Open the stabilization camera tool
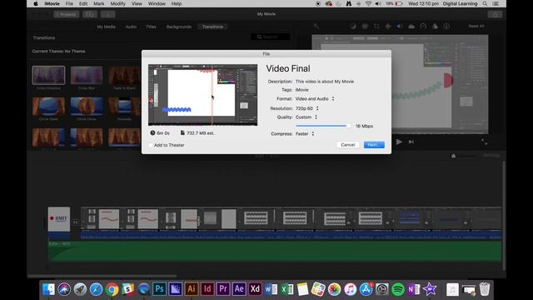The width and height of the screenshot is (533, 300). pyautogui.click(x=388, y=26)
